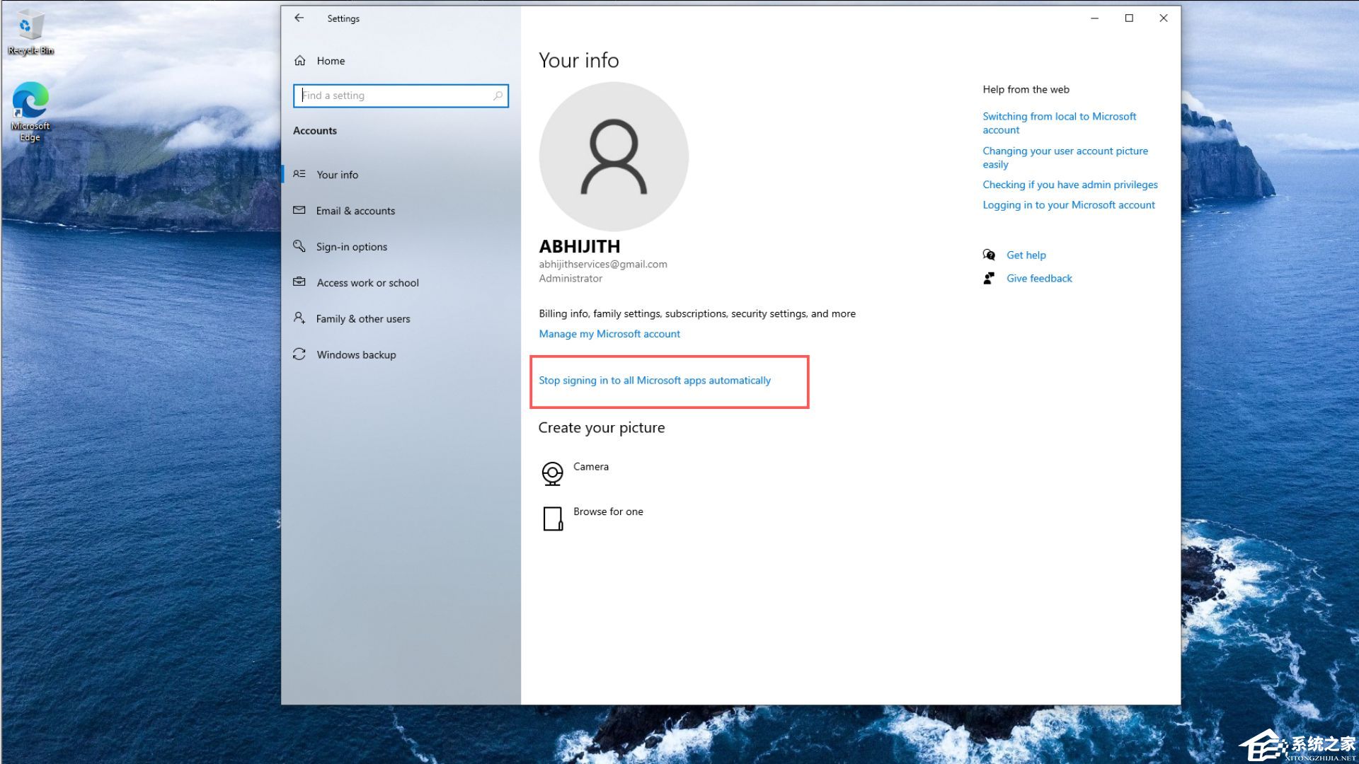The height and width of the screenshot is (764, 1359).
Task: Click the Browse for one file icon
Action: (552, 519)
